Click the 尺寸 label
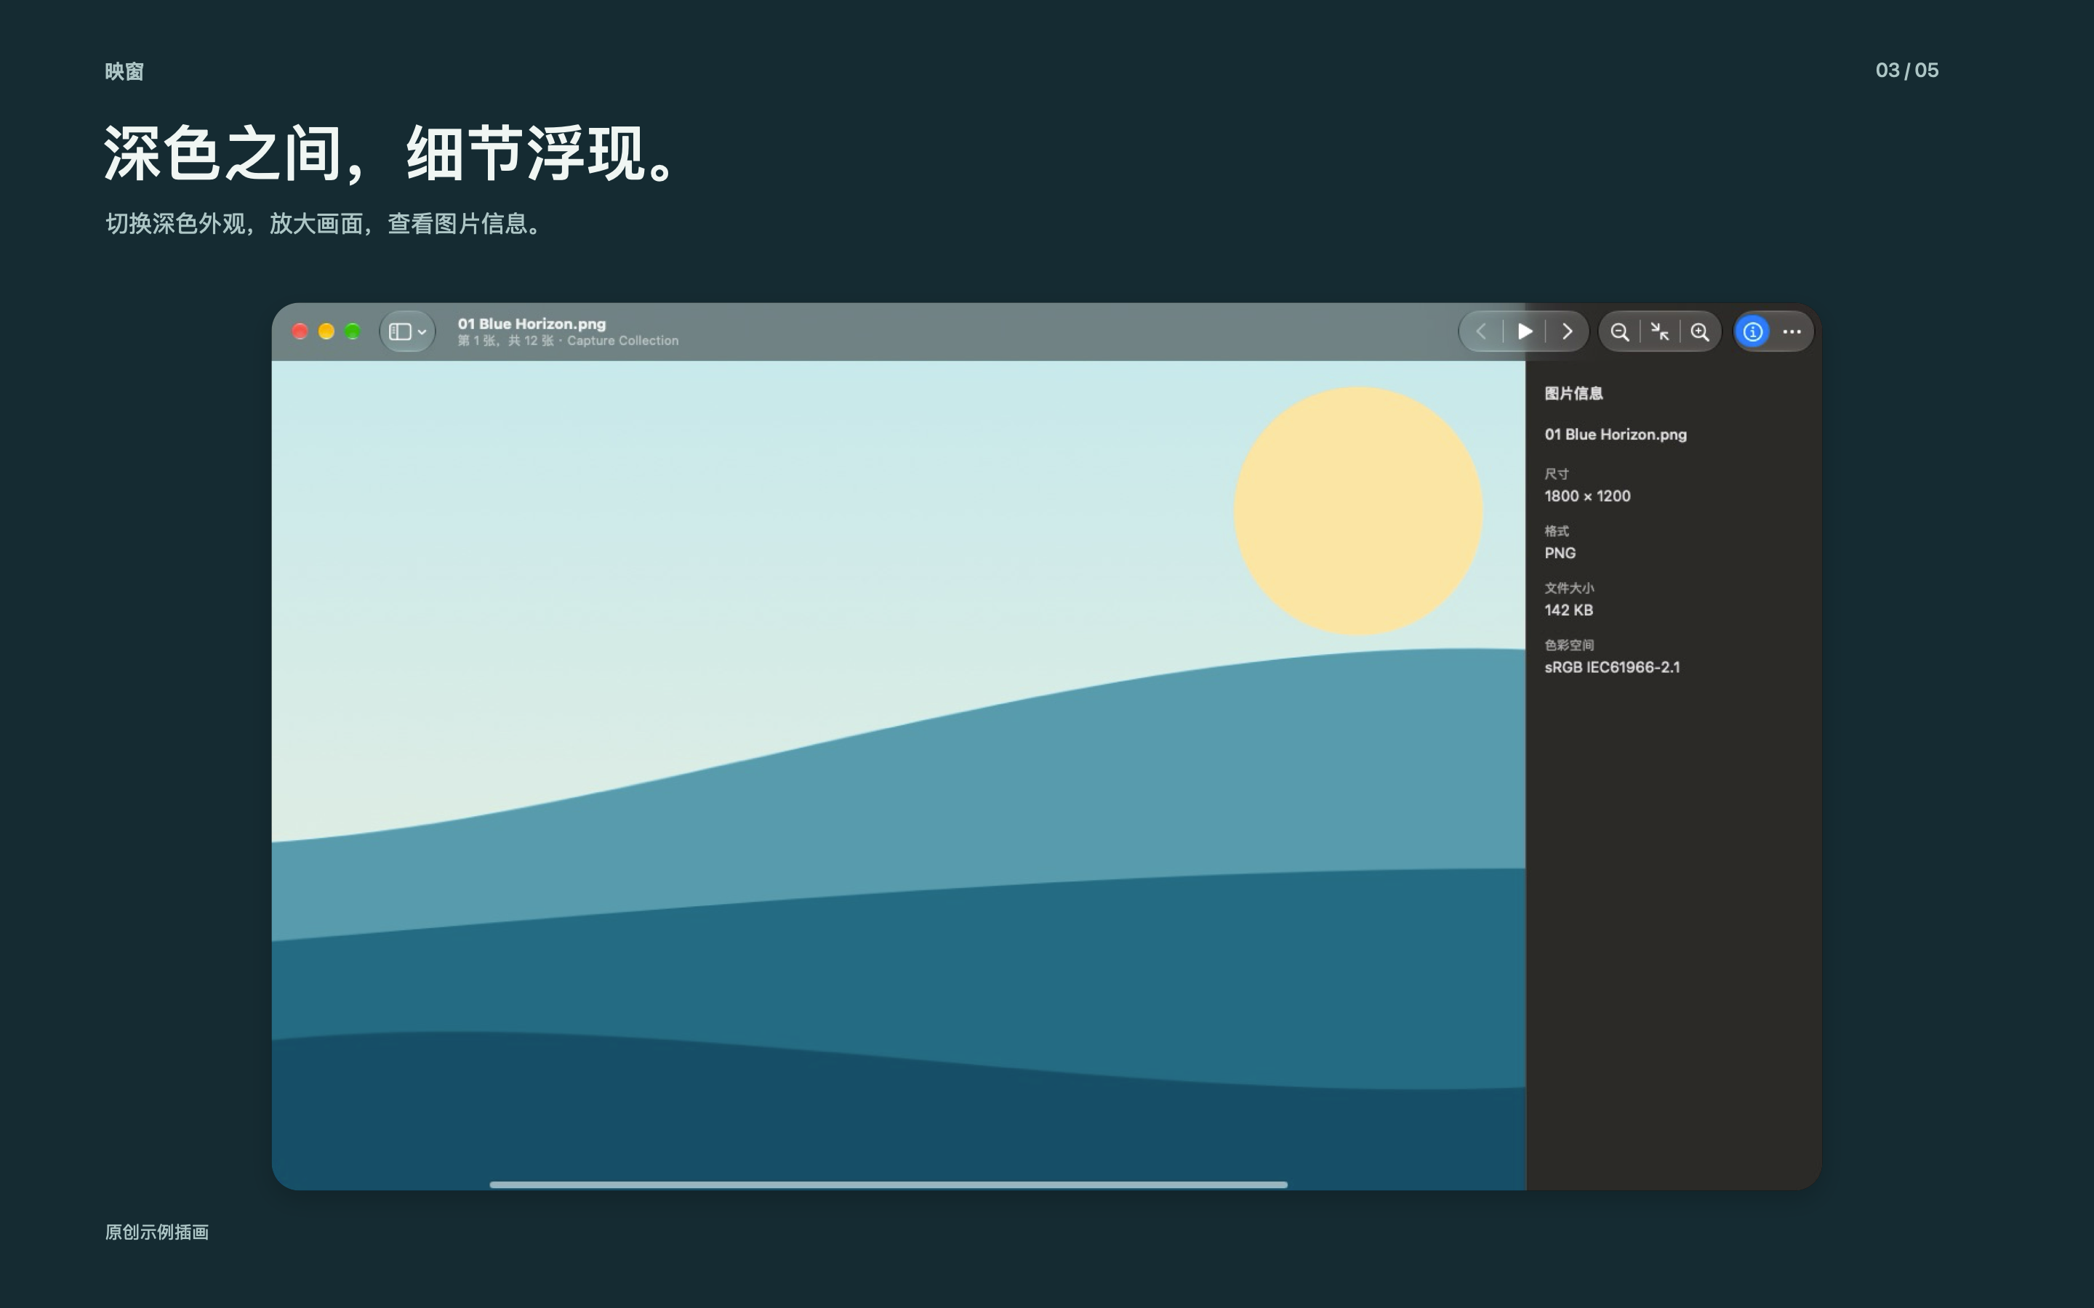2094x1308 pixels. [1557, 474]
